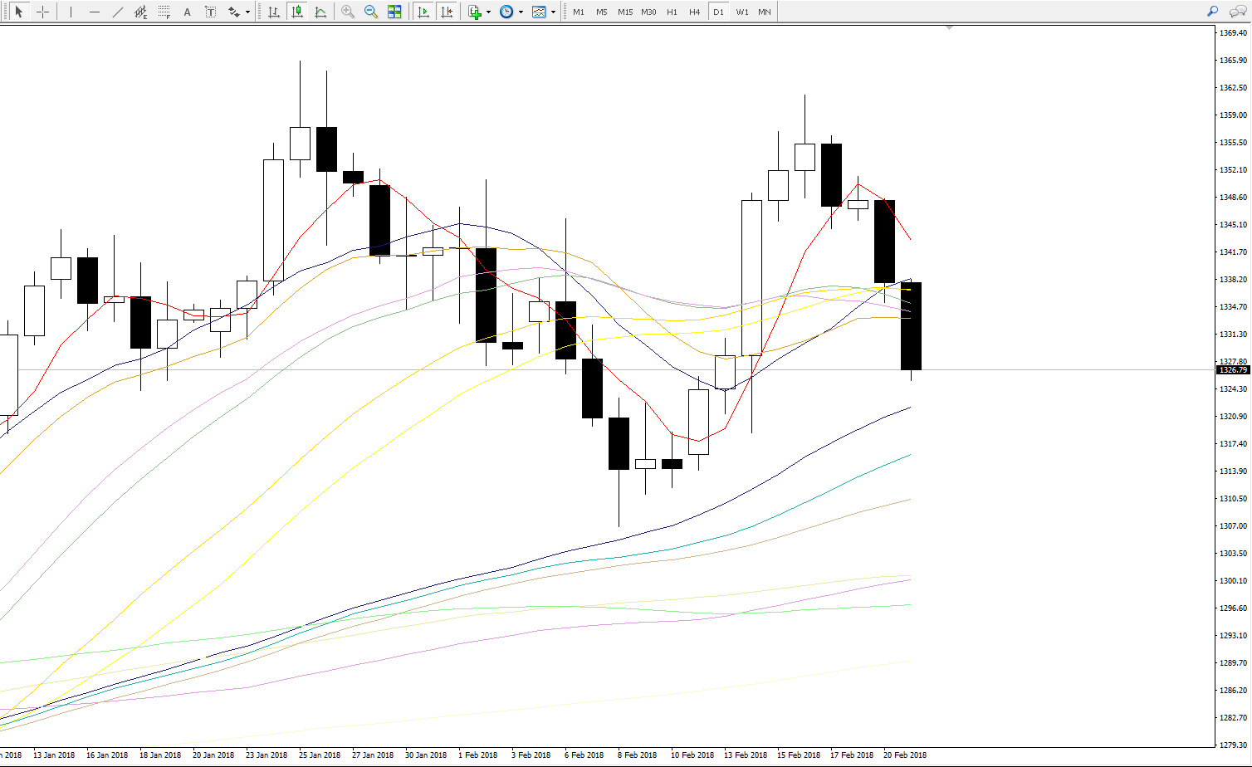This screenshot has height=767, width=1252.
Task: Insert Fibonacci retracement tool
Action: click(x=164, y=12)
